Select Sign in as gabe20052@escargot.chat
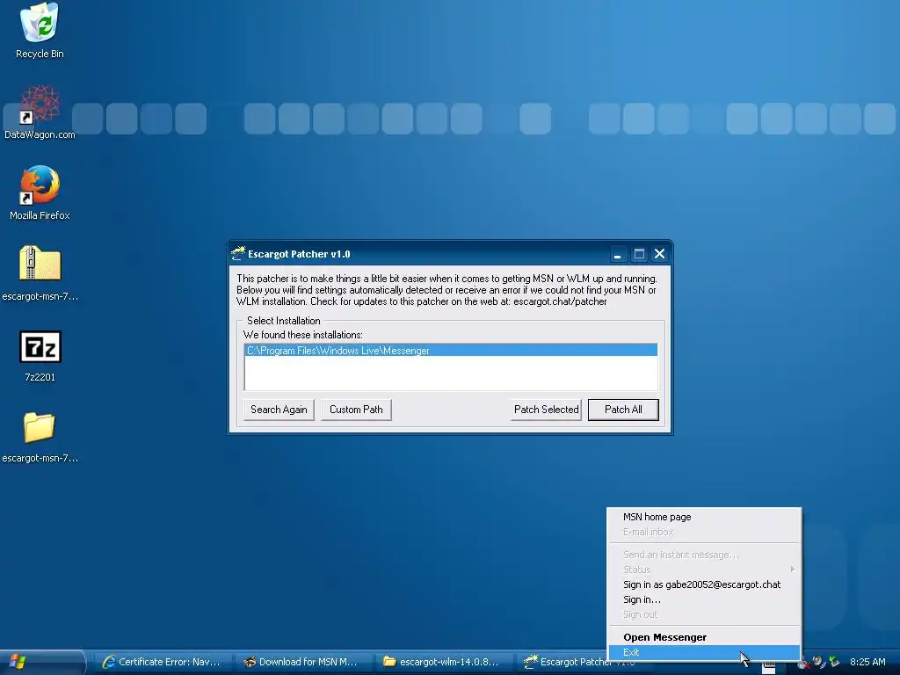 [704, 584]
